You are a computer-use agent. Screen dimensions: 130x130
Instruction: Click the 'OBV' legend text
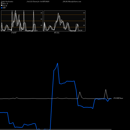tap(4, 8)
